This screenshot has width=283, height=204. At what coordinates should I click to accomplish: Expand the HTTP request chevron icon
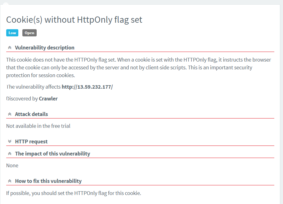[x=10, y=141]
